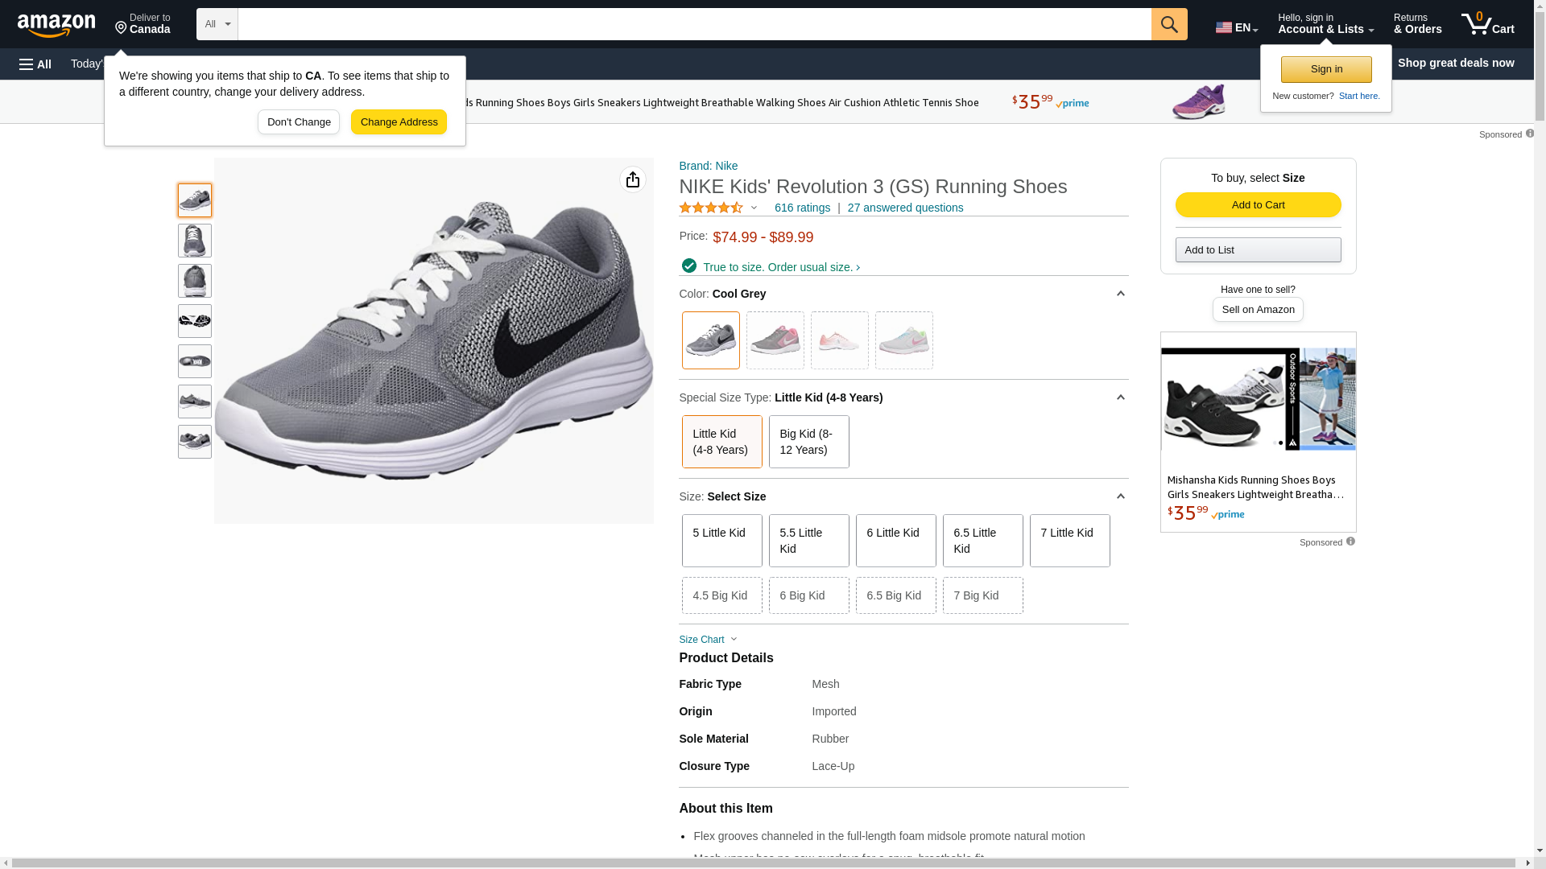Click the Amazon logo

coord(56,26)
